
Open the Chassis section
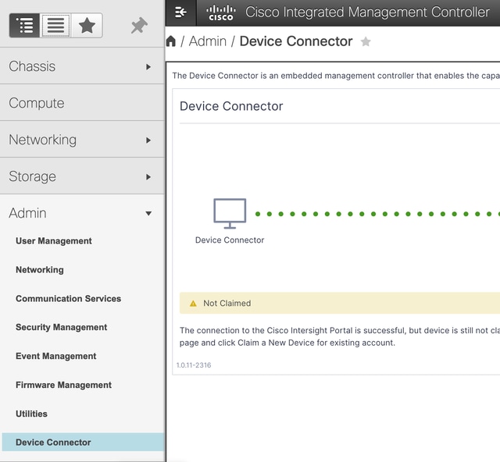click(82, 66)
